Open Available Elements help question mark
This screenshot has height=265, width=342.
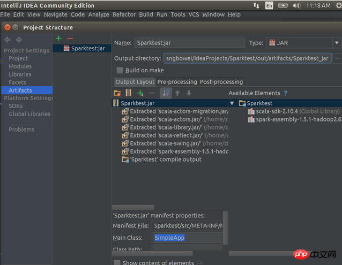pyautogui.click(x=286, y=93)
